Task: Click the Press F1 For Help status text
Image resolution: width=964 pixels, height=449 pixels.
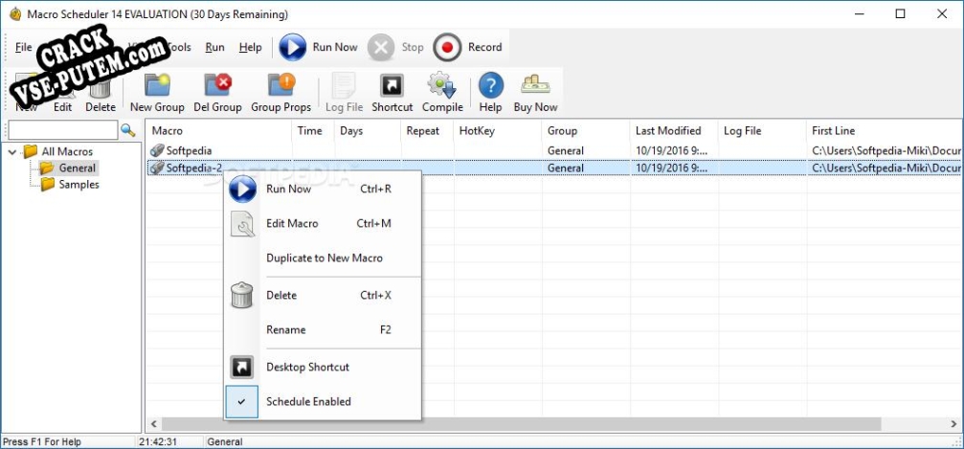Action: [42, 441]
